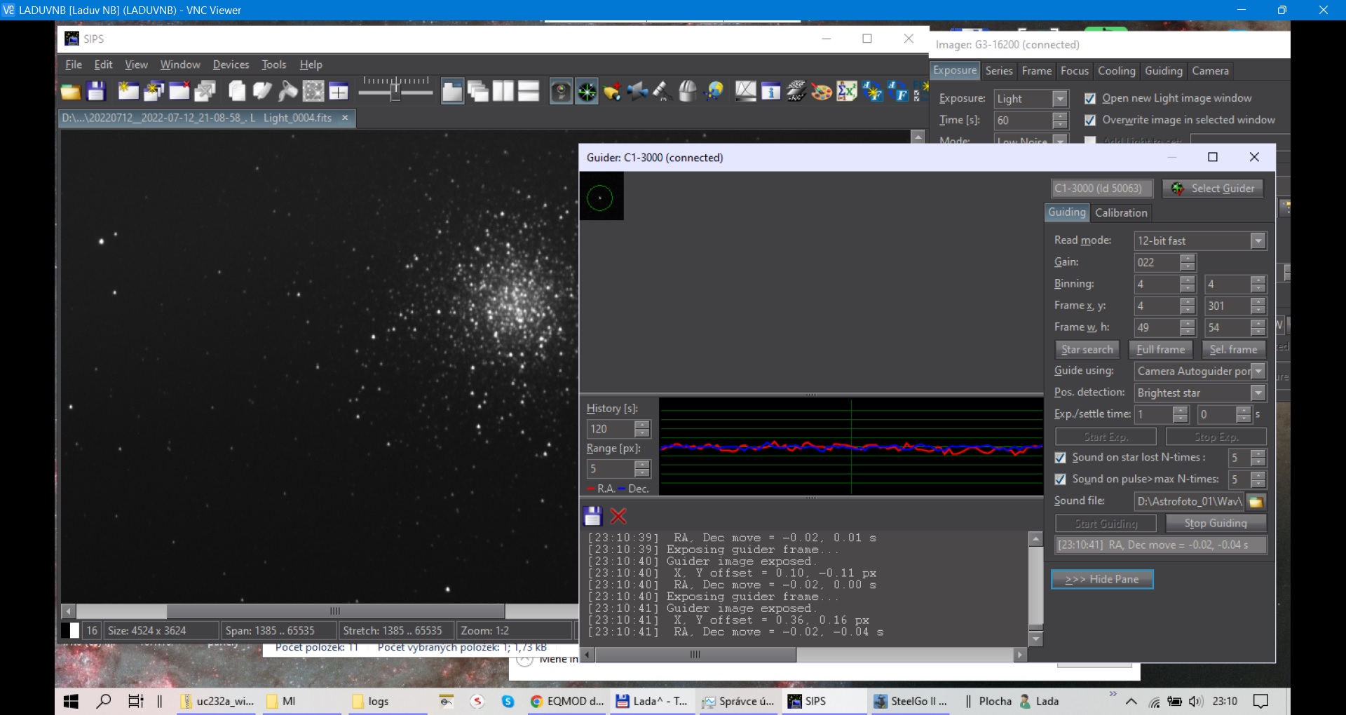Open the histogram curve tool icon
Image resolution: width=1346 pixels, height=715 pixels.
coord(745,91)
